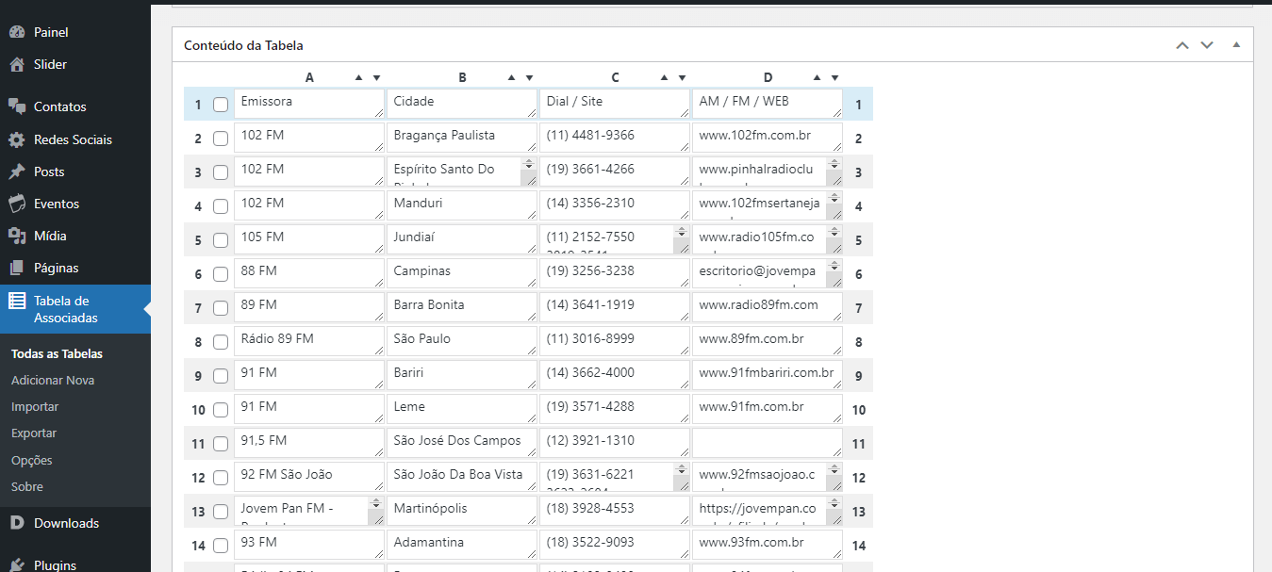Click the www.93fm.com.br site cell

[768, 545]
